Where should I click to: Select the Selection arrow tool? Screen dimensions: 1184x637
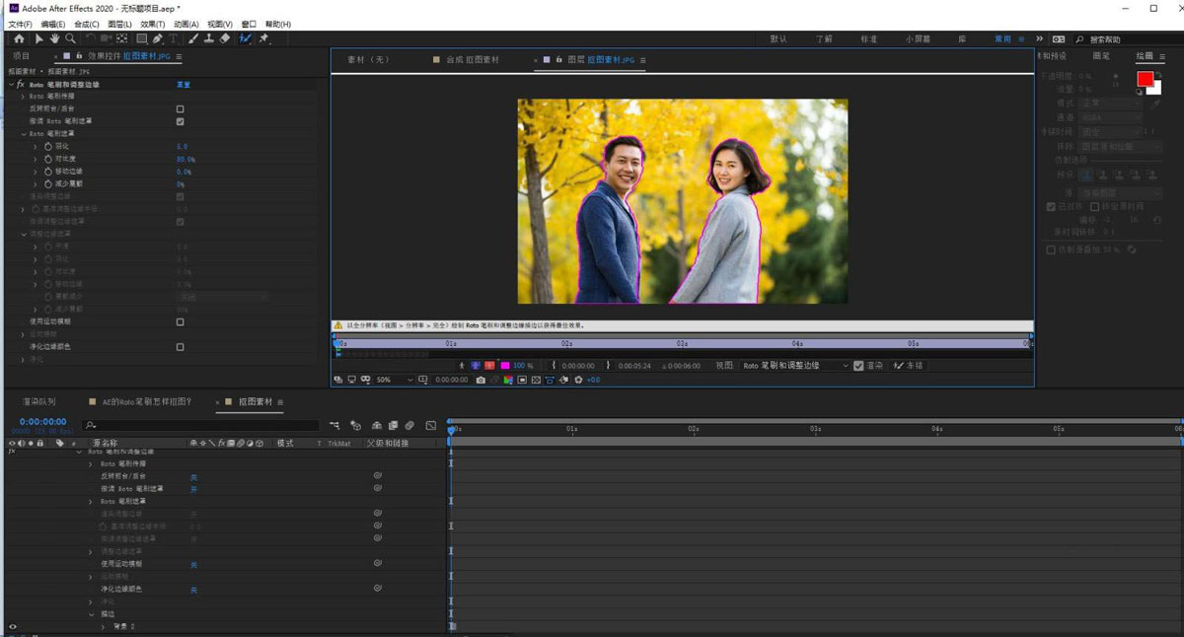pos(39,38)
